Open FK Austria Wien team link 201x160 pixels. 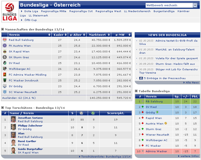pyautogui.click(x=20, y=46)
